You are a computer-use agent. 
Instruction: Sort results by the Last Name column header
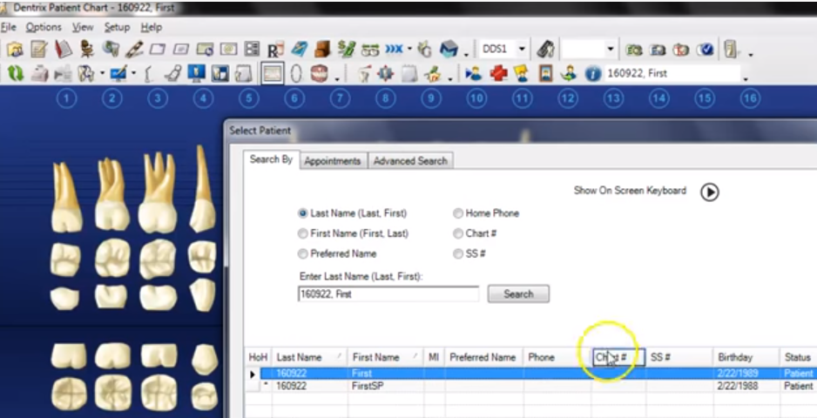point(299,357)
